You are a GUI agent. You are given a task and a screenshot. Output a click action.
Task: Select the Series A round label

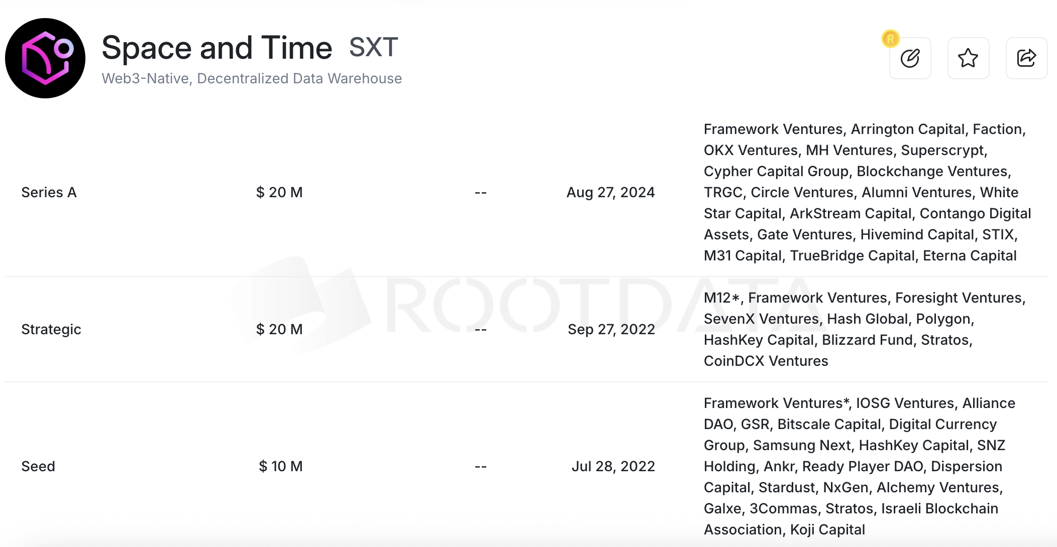click(x=49, y=193)
